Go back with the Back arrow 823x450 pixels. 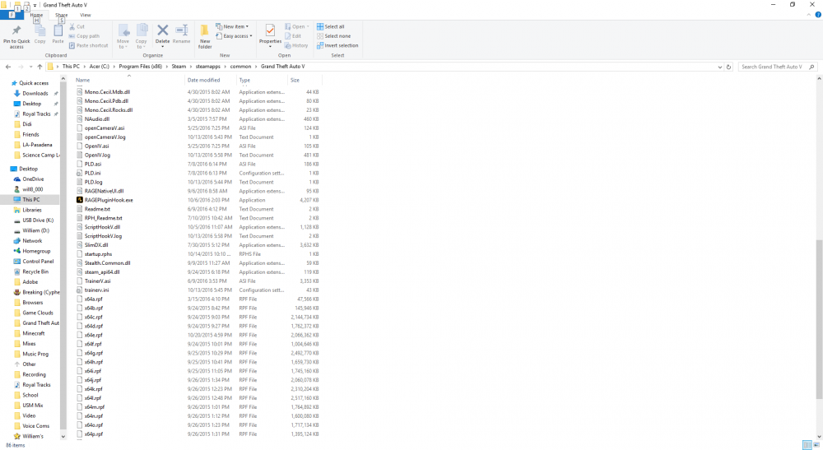point(8,67)
